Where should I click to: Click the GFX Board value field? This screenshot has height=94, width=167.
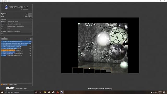click(x=19, y=31)
